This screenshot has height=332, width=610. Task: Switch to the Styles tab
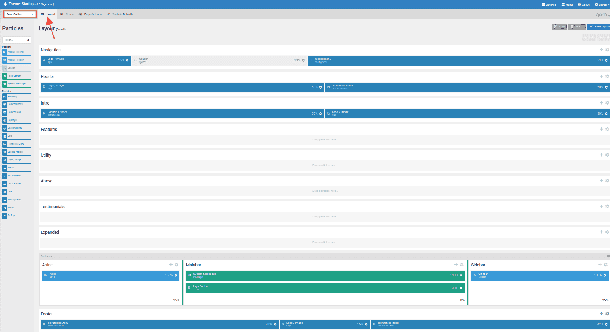[x=67, y=14]
